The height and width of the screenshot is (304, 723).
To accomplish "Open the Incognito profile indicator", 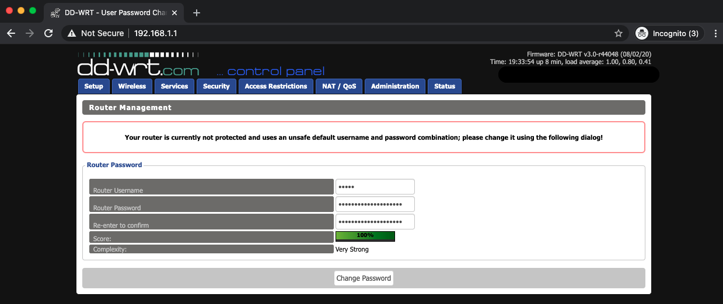I will tap(669, 33).
